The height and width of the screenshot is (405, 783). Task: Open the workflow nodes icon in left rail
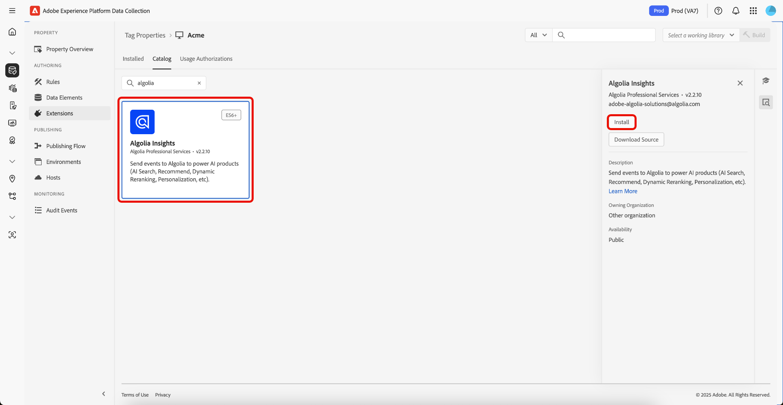coord(12,196)
